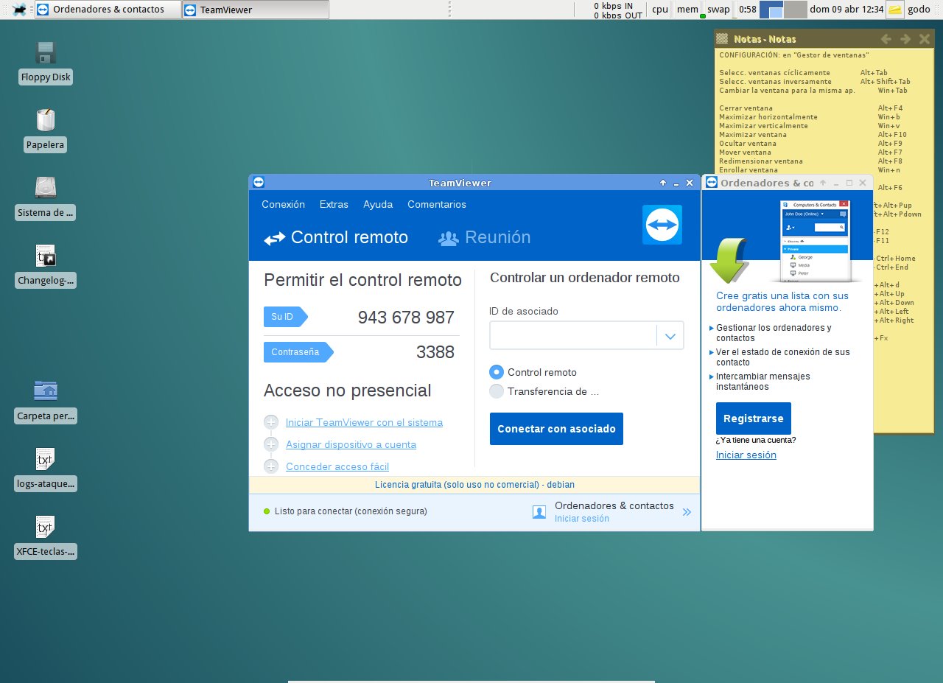
Task: Click Iniciar TeamViewer con el sistema link
Action: (364, 422)
